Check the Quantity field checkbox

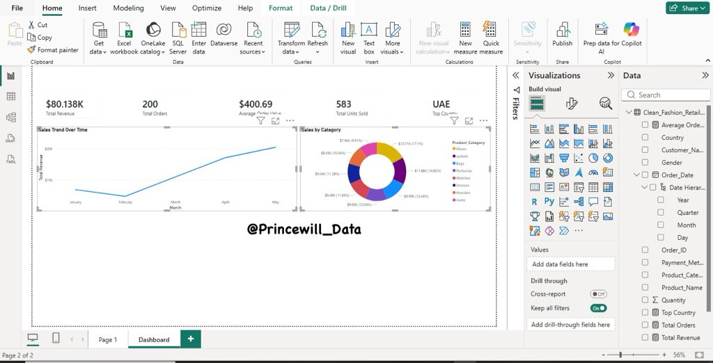coord(645,300)
